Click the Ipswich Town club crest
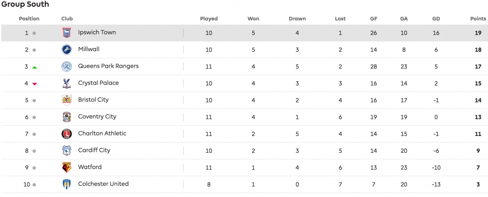 [67, 33]
